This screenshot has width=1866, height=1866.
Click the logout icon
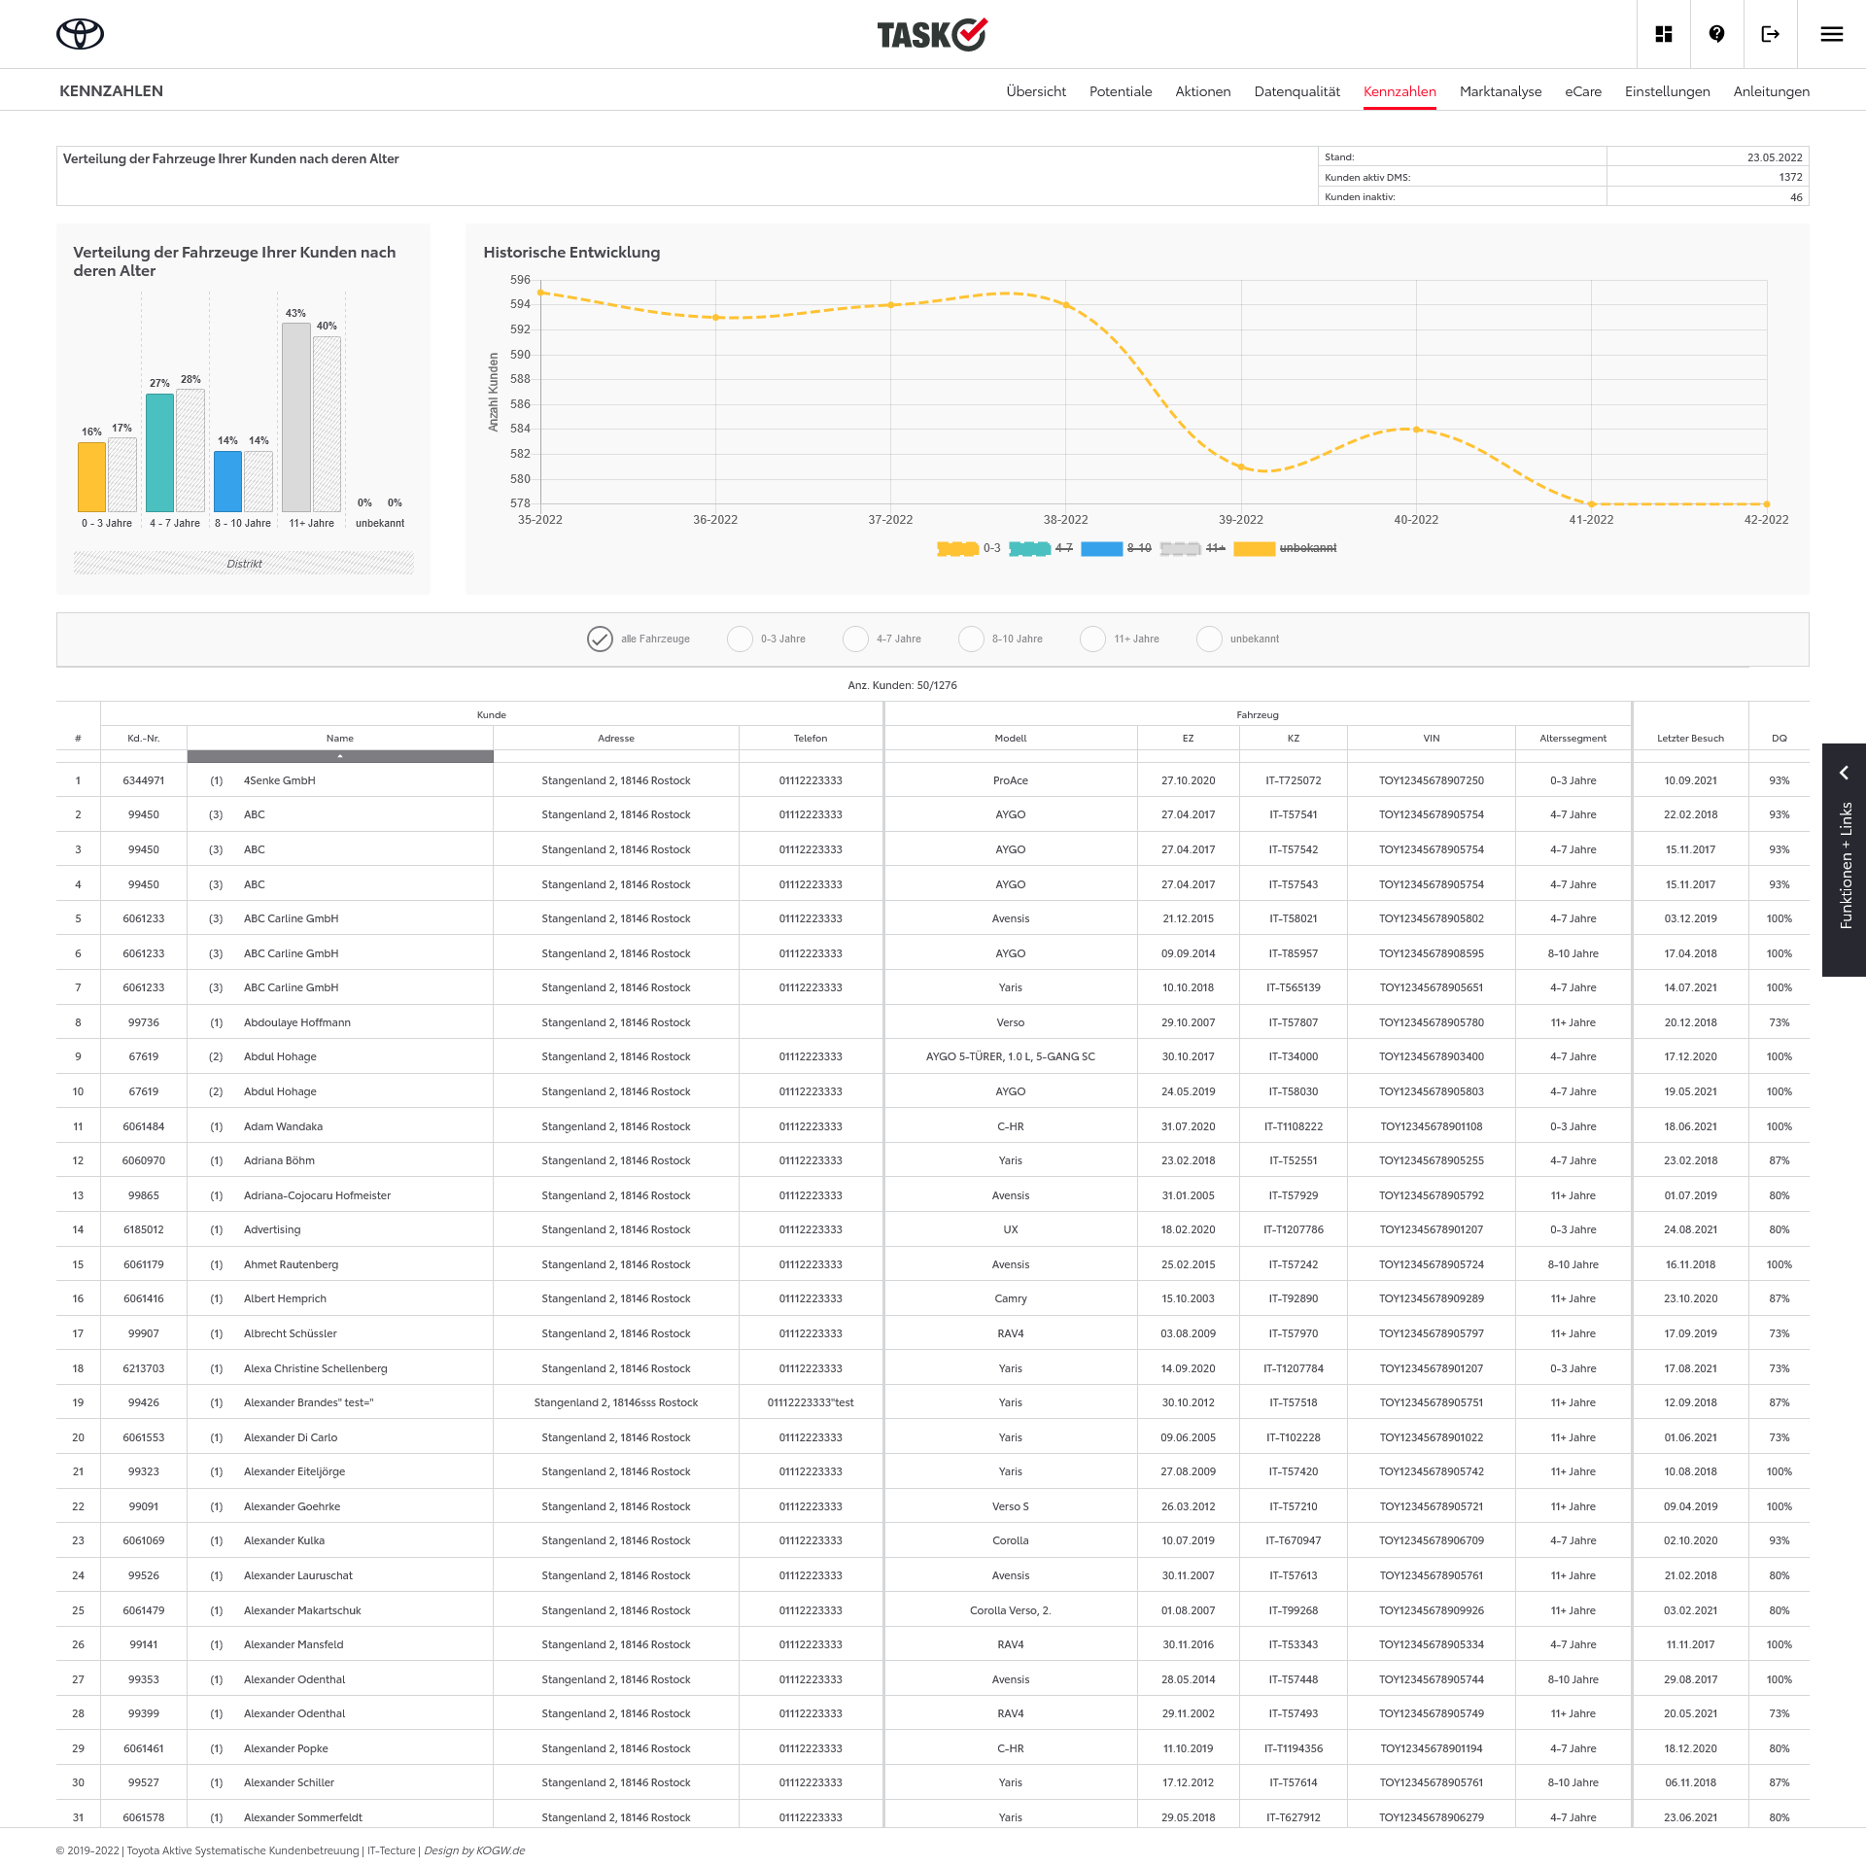point(1770,34)
